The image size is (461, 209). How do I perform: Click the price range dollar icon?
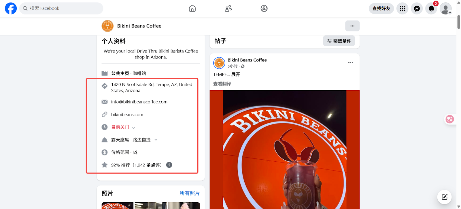(x=105, y=152)
